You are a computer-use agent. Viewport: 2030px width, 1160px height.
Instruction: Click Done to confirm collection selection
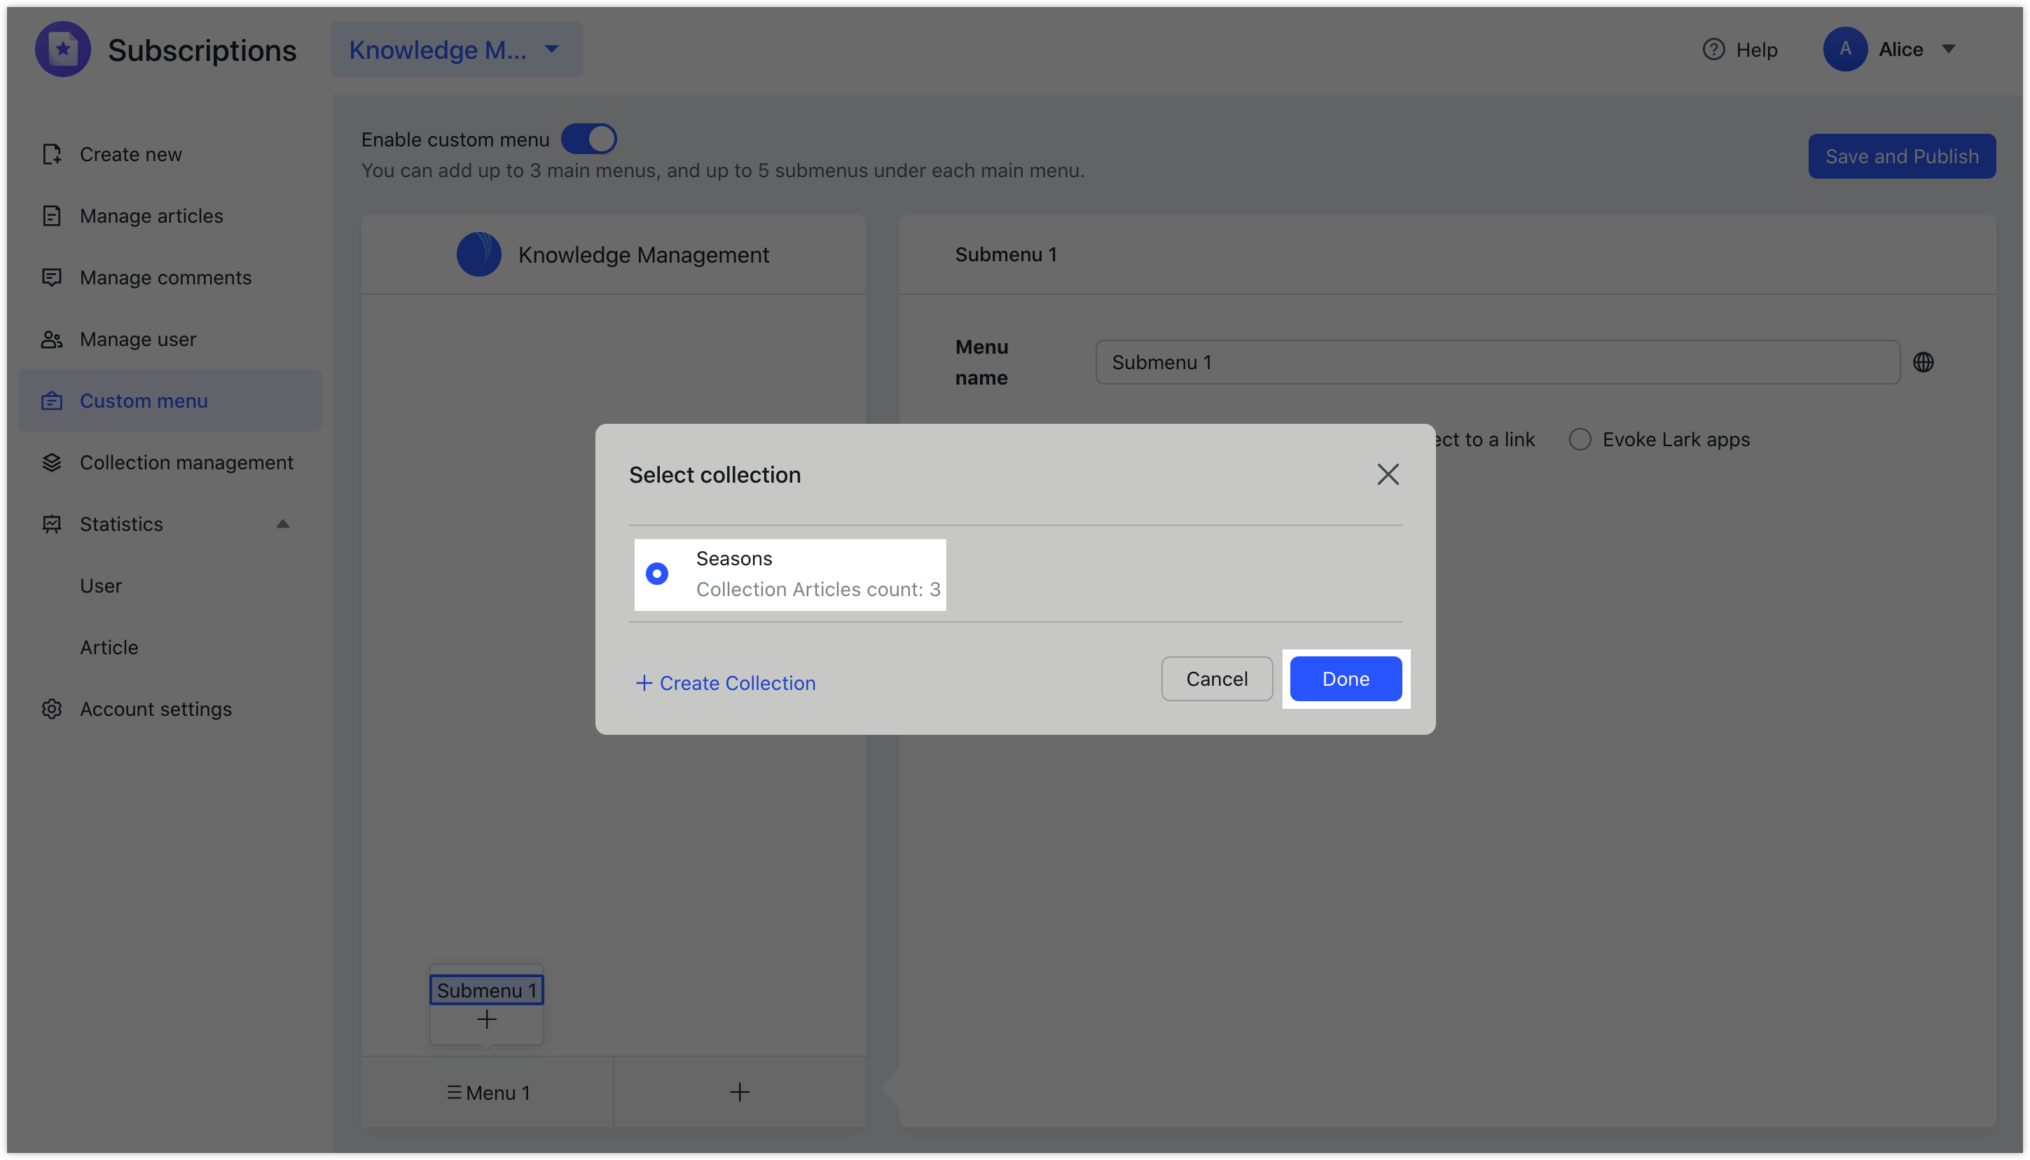[1345, 678]
